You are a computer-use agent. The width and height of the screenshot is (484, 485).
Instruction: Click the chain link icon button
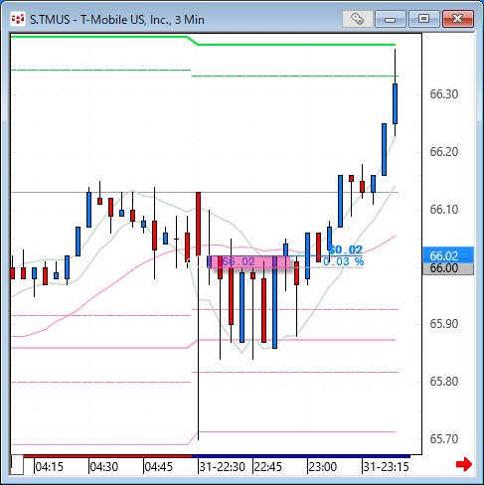(x=358, y=19)
